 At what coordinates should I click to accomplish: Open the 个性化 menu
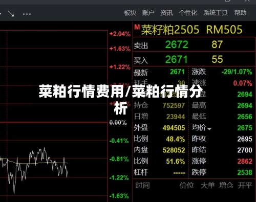click(x=188, y=13)
